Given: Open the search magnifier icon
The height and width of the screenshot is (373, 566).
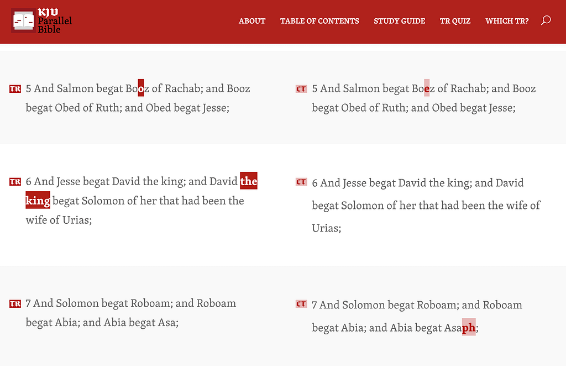Looking at the screenshot, I should [x=546, y=21].
